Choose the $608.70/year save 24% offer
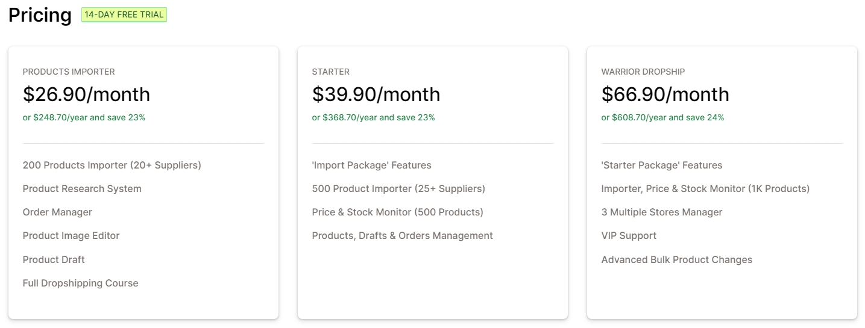This screenshot has width=865, height=328. click(662, 117)
